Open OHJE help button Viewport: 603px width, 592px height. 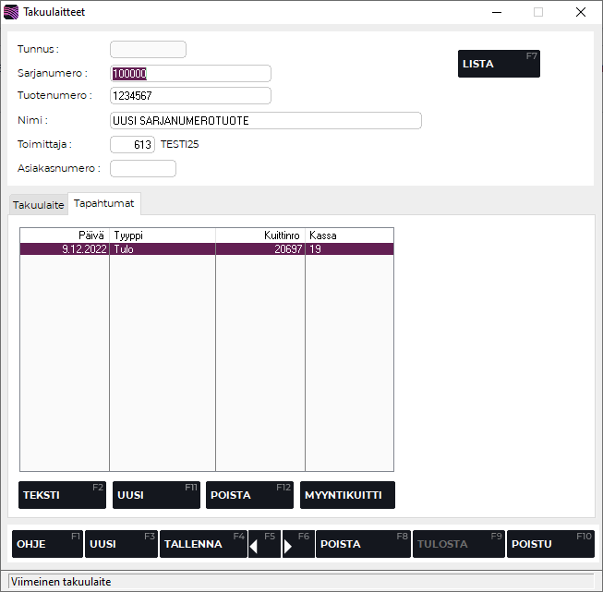coord(47,544)
